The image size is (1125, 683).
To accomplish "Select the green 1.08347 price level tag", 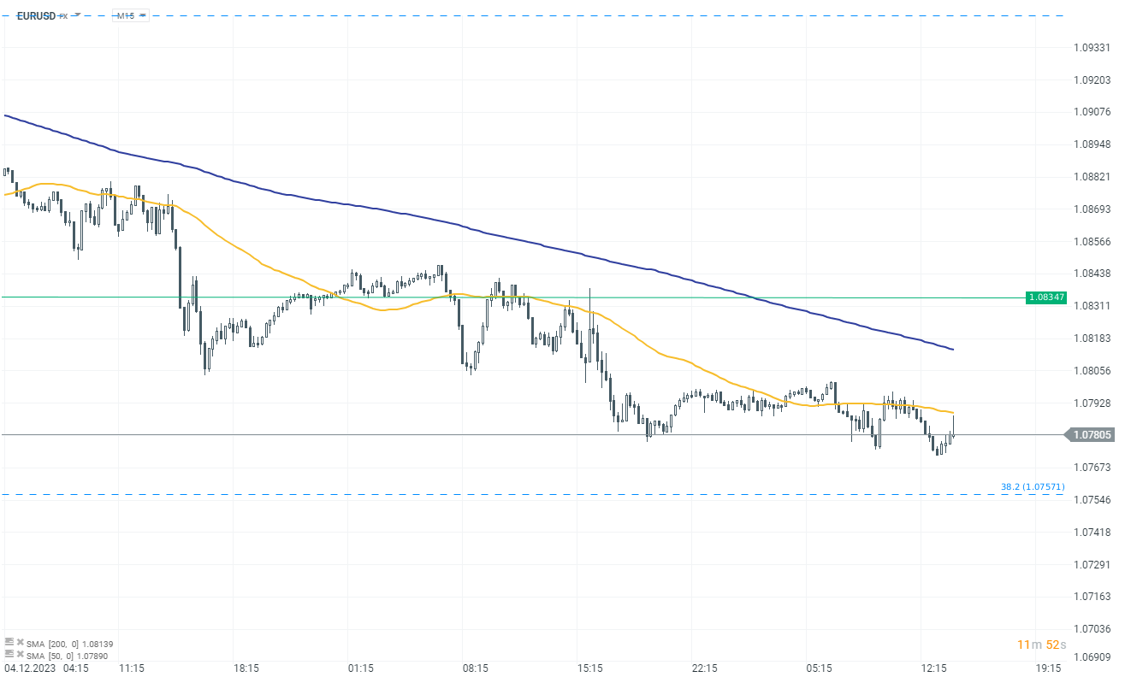I will coord(1045,297).
